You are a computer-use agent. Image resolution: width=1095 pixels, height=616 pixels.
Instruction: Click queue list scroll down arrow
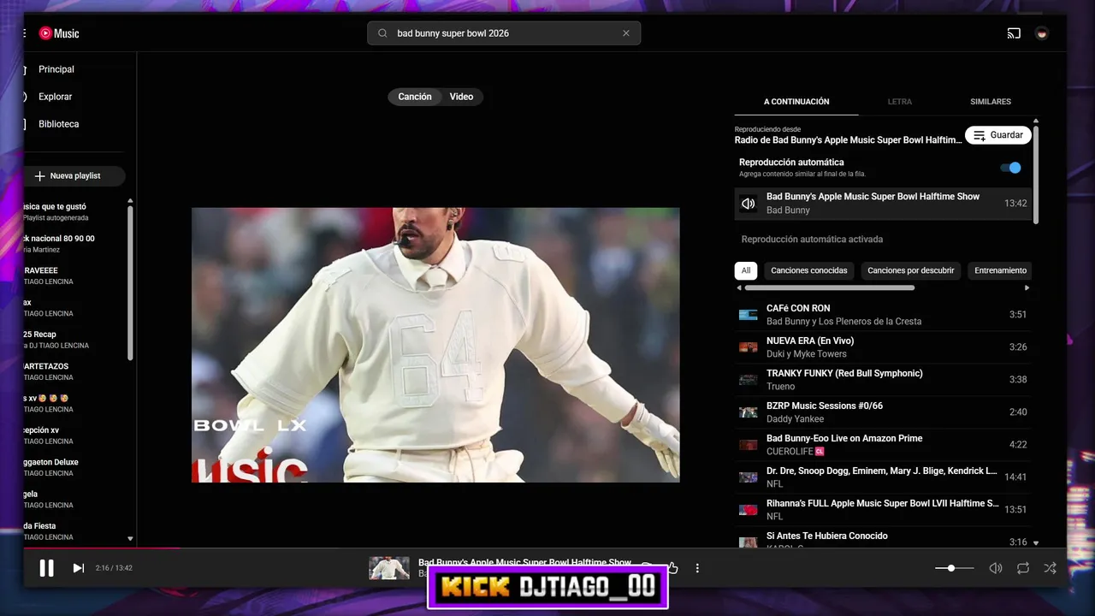tap(1036, 542)
